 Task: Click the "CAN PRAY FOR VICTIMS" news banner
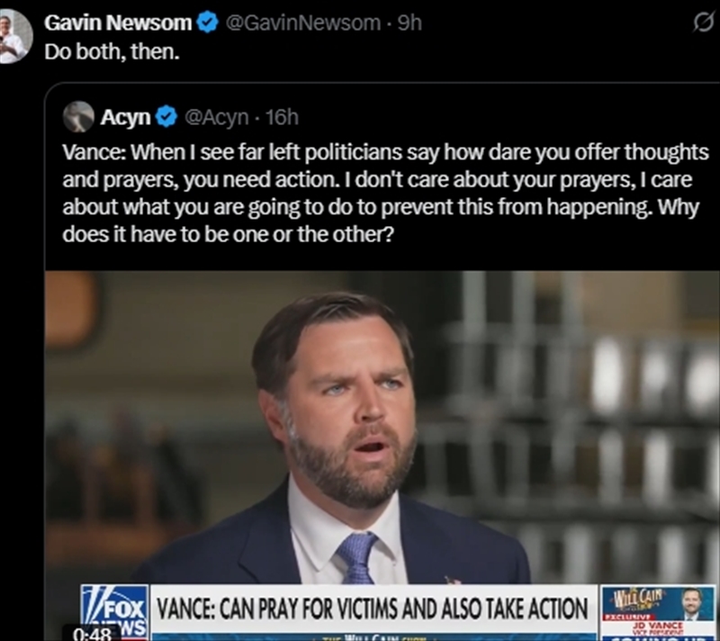point(373,609)
